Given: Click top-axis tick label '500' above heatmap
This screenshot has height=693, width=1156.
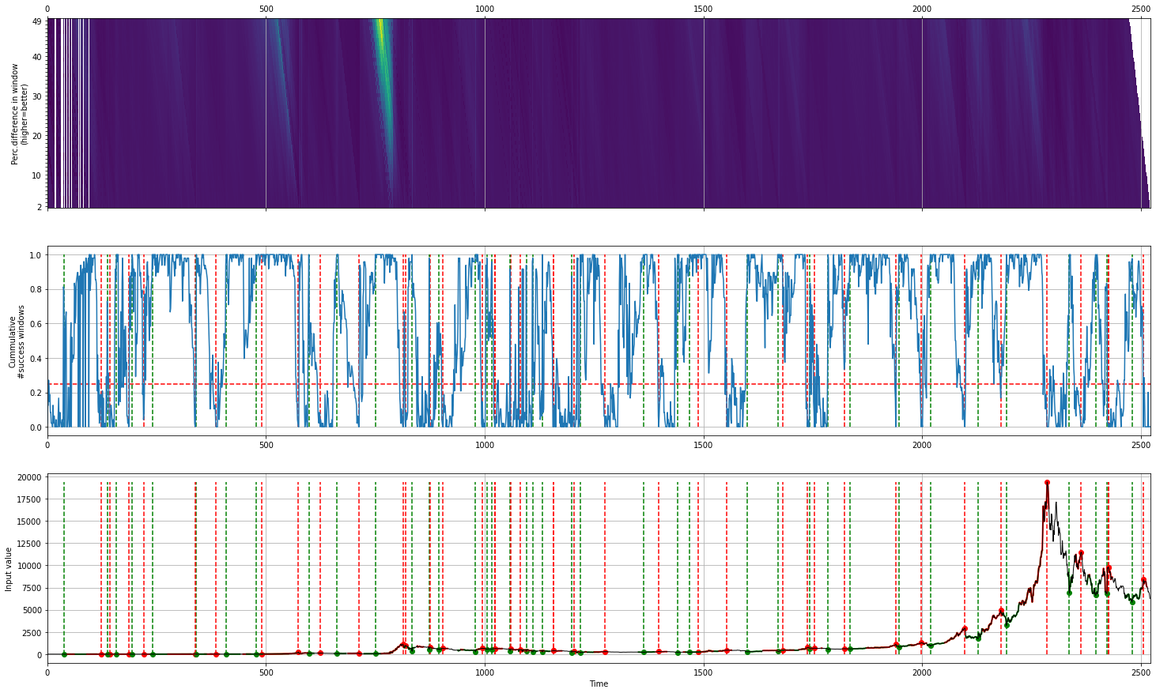Looking at the screenshot, I should 266,9.
